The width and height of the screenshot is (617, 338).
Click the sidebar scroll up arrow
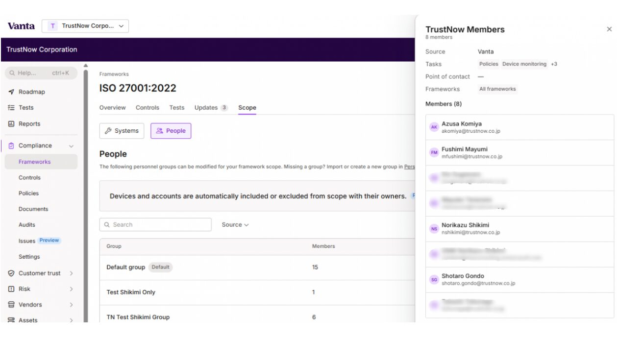(86, 65)
